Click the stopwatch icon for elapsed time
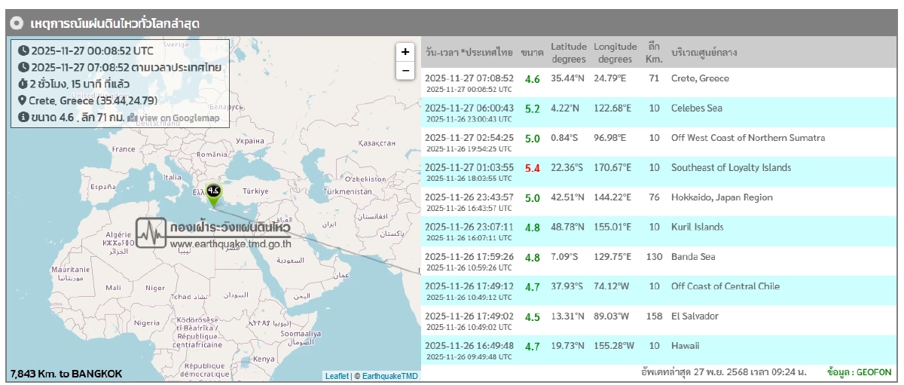 [x=23, y=84]
